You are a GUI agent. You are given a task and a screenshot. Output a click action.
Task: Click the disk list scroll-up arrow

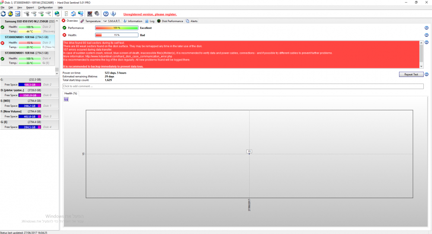click(x=57, y=21)
